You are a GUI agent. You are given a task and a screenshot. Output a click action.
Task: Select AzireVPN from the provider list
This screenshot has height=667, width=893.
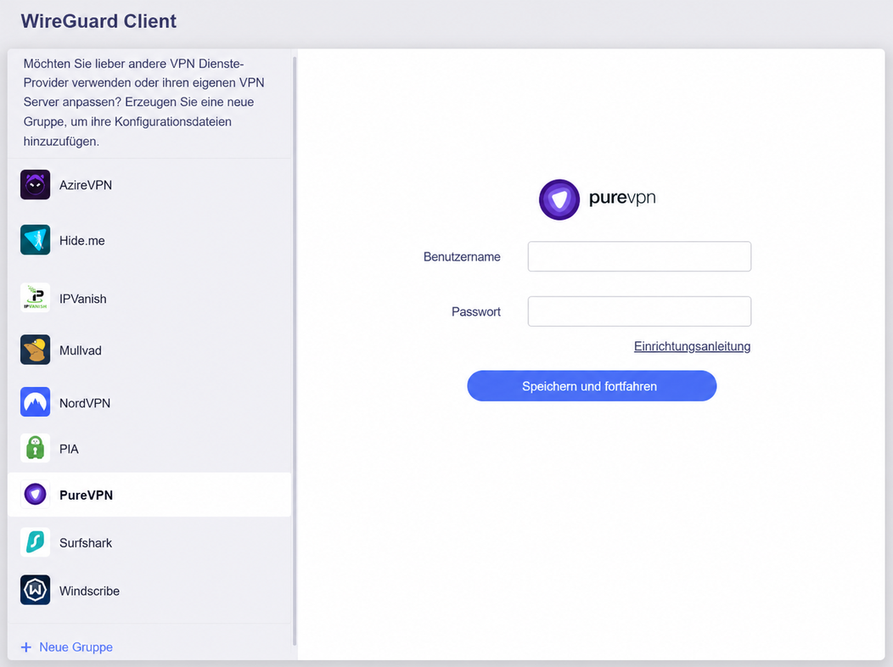click(149, 185)
